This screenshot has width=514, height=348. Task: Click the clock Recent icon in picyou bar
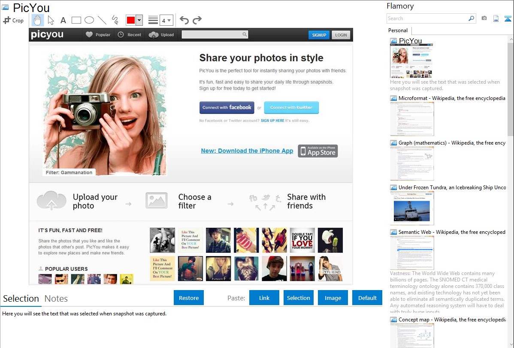121,34
